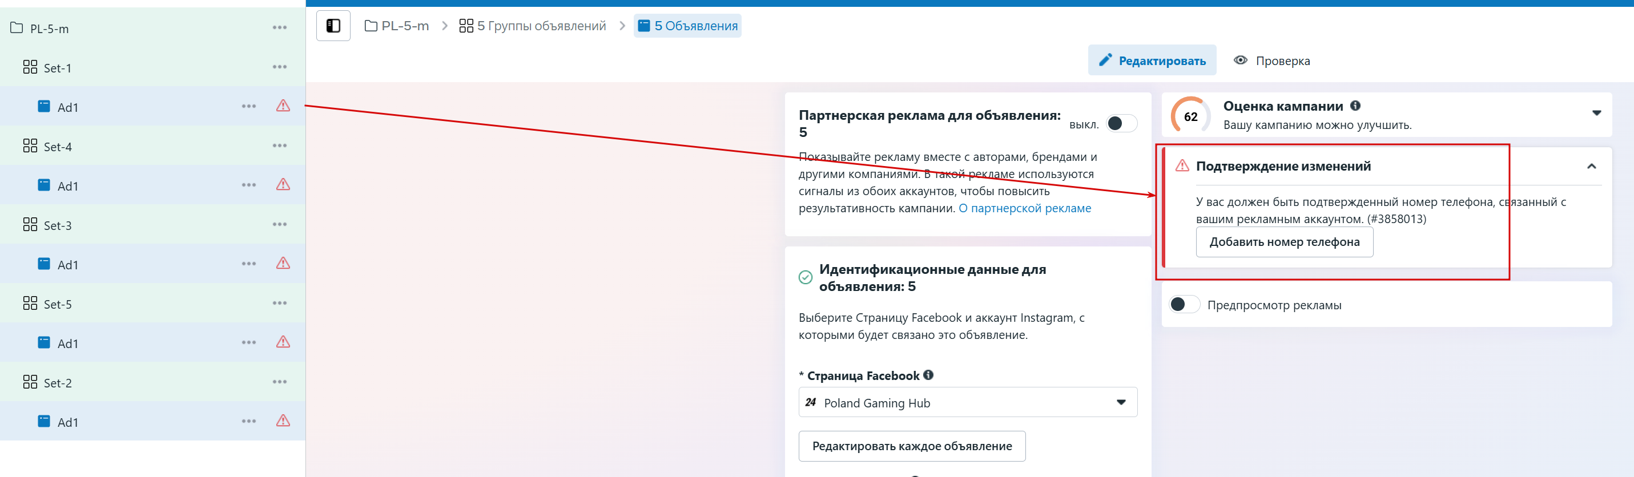
Task: Select Ad1 under Set-5 in the tree
Action: [x=152, y=342]
